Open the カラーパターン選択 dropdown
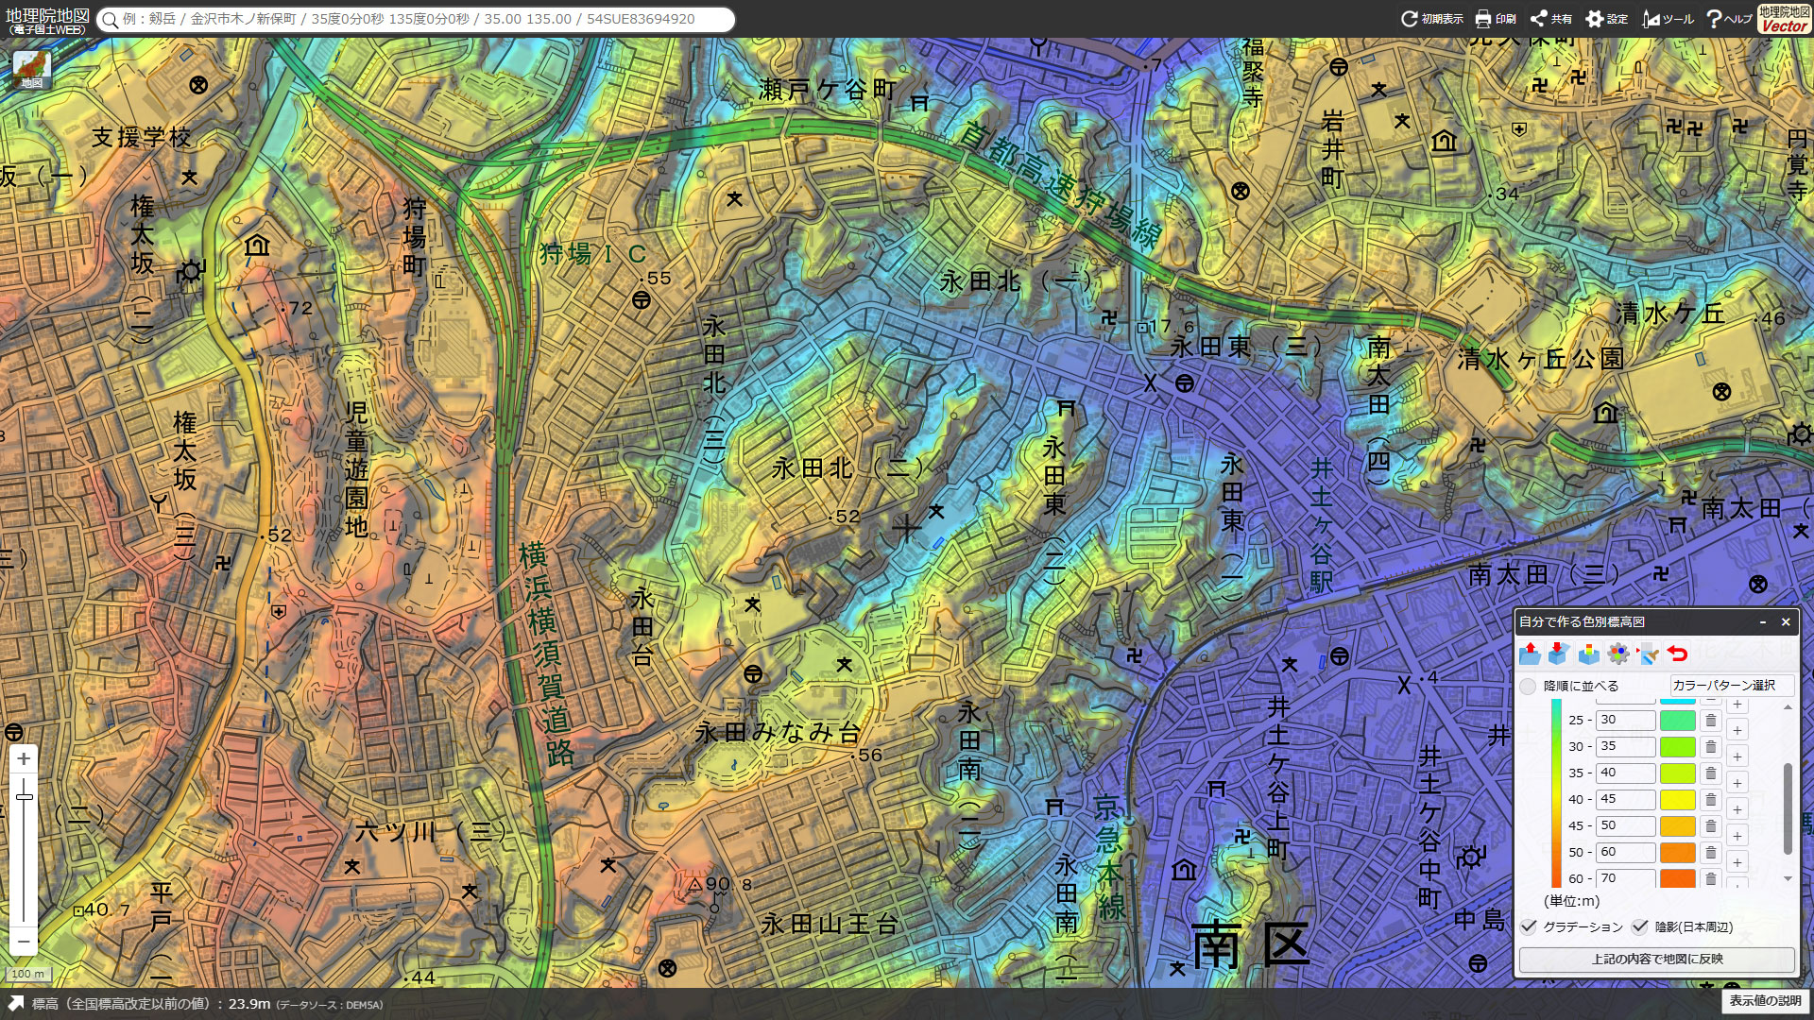The image size is (1814, 1020). [1731, 686]
